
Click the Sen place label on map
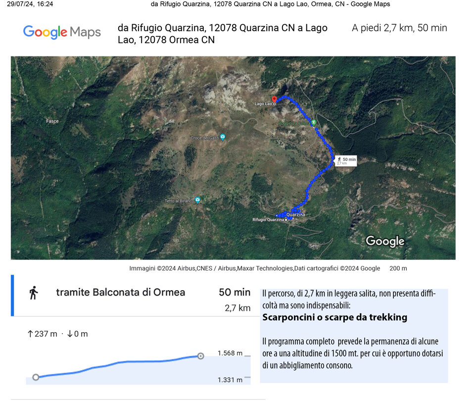313,246
